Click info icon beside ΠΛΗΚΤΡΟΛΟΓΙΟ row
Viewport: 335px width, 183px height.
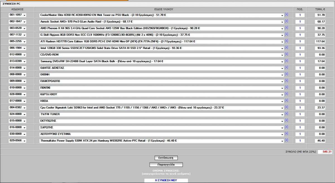pyautogui.click(x=286, y=81)
